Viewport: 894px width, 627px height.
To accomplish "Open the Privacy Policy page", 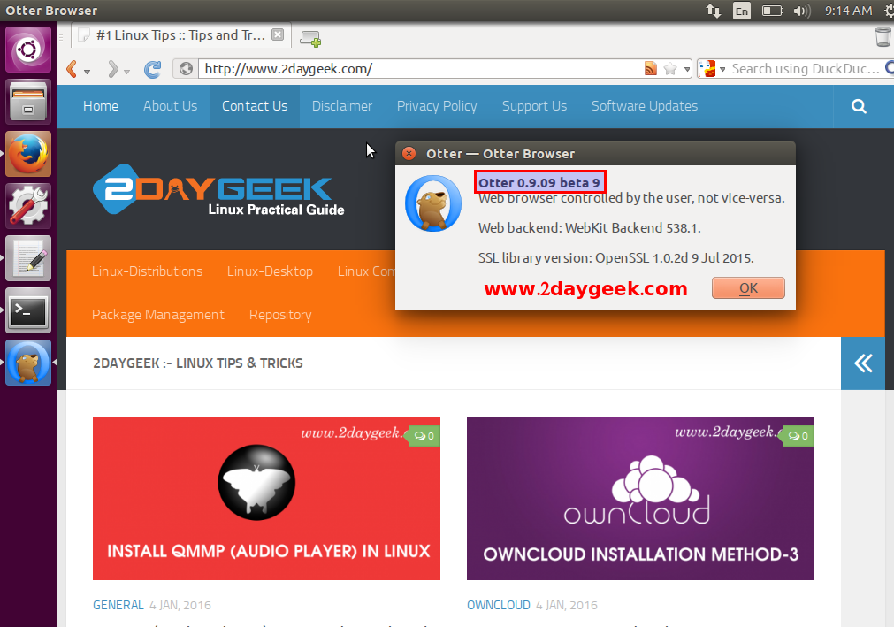I will 437,107.
